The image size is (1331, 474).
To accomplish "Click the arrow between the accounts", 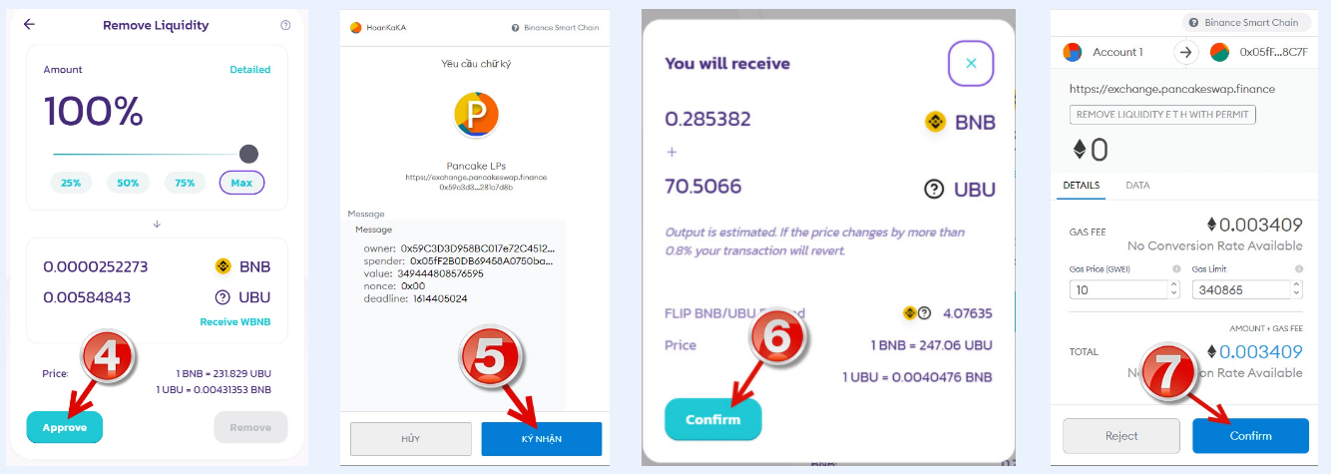I will tap(1185, 52).
